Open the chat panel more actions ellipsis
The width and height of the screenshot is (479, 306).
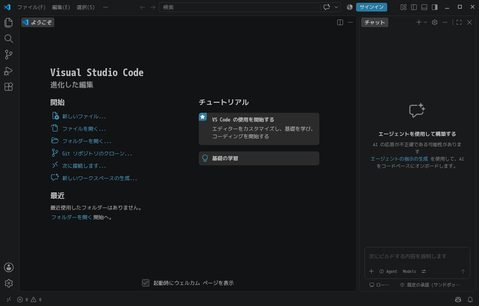pyautogui.click(x=445, y=22)
